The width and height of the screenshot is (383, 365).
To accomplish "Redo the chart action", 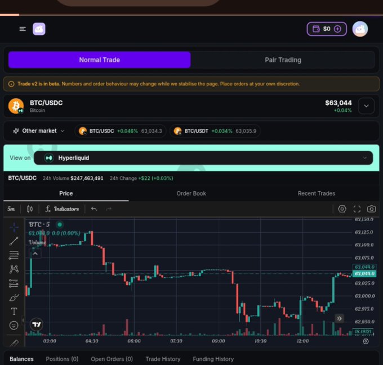I will (109, 209).
